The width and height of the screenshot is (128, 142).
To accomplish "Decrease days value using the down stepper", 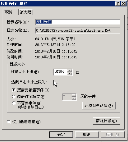I will pos(74,99).
